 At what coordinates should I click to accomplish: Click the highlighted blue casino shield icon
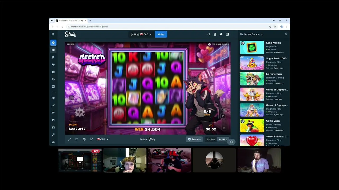point(53,43)
